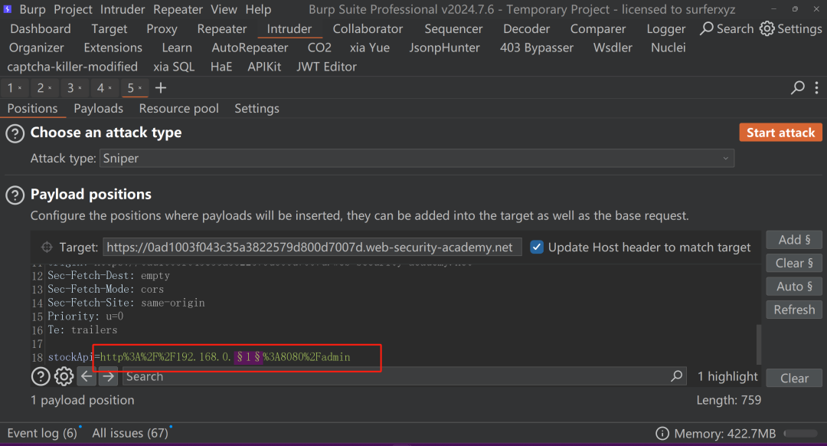Viewport: 827px width, 446px height.
Task: Go to next search match arrow
Action: click(x=108, y=376)
